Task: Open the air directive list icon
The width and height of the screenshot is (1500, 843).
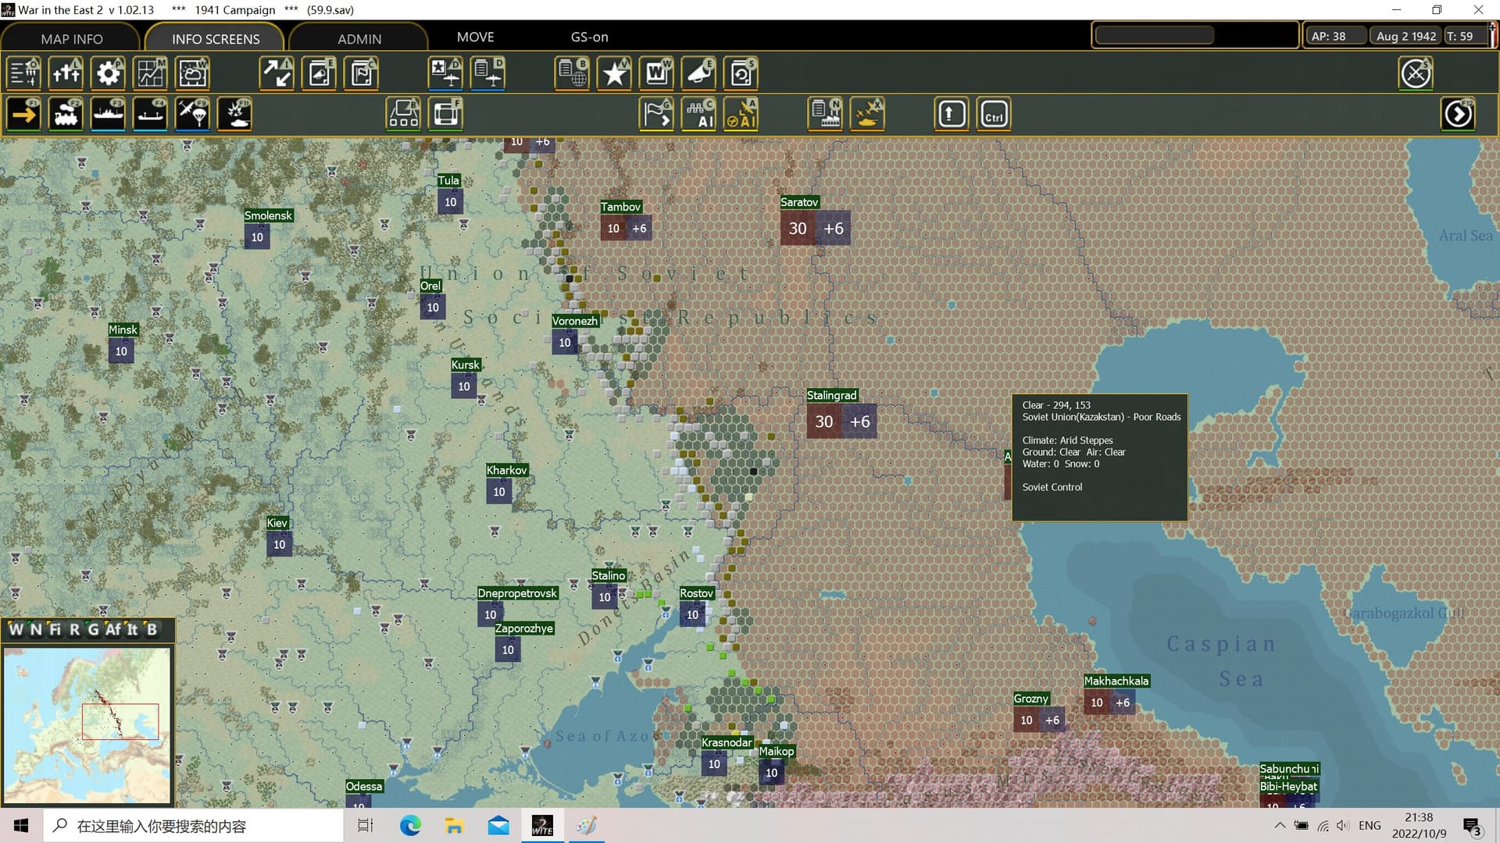Action: [x=487, y=73]
